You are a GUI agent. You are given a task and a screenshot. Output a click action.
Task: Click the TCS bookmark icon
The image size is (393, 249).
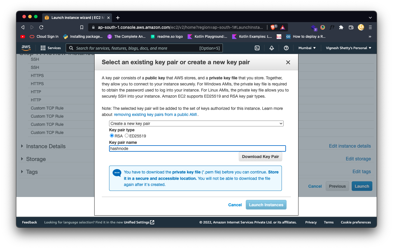279,37
